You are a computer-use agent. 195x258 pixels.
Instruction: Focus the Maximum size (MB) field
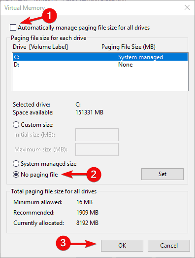pyautogui.click(x=97, y=149)
